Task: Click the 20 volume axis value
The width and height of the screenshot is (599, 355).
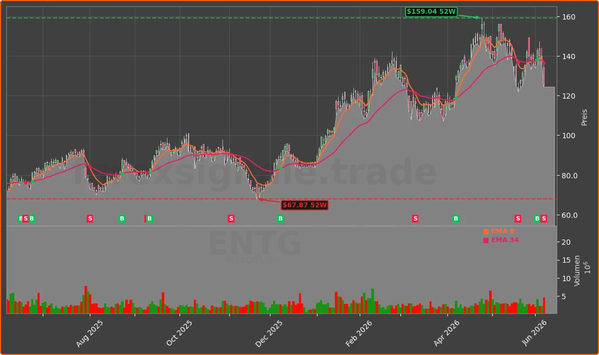Action: (566, 243)
